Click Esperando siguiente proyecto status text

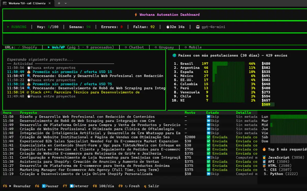pyautogui.click(x=40, y=60)
